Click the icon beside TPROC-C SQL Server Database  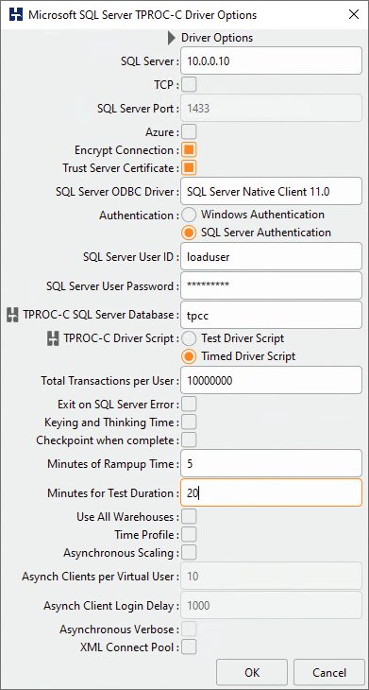tap(12, 315)
